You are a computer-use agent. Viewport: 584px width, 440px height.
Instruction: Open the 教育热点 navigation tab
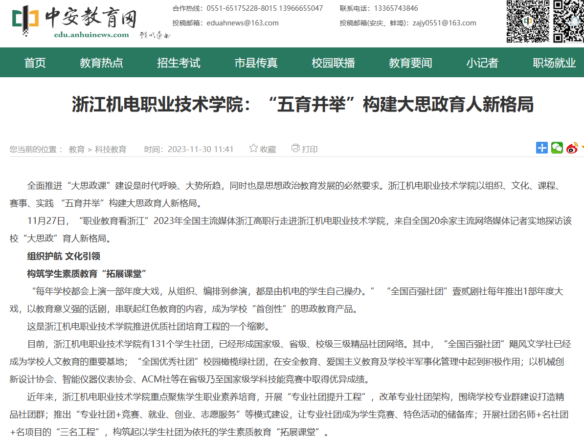[102, 63]
